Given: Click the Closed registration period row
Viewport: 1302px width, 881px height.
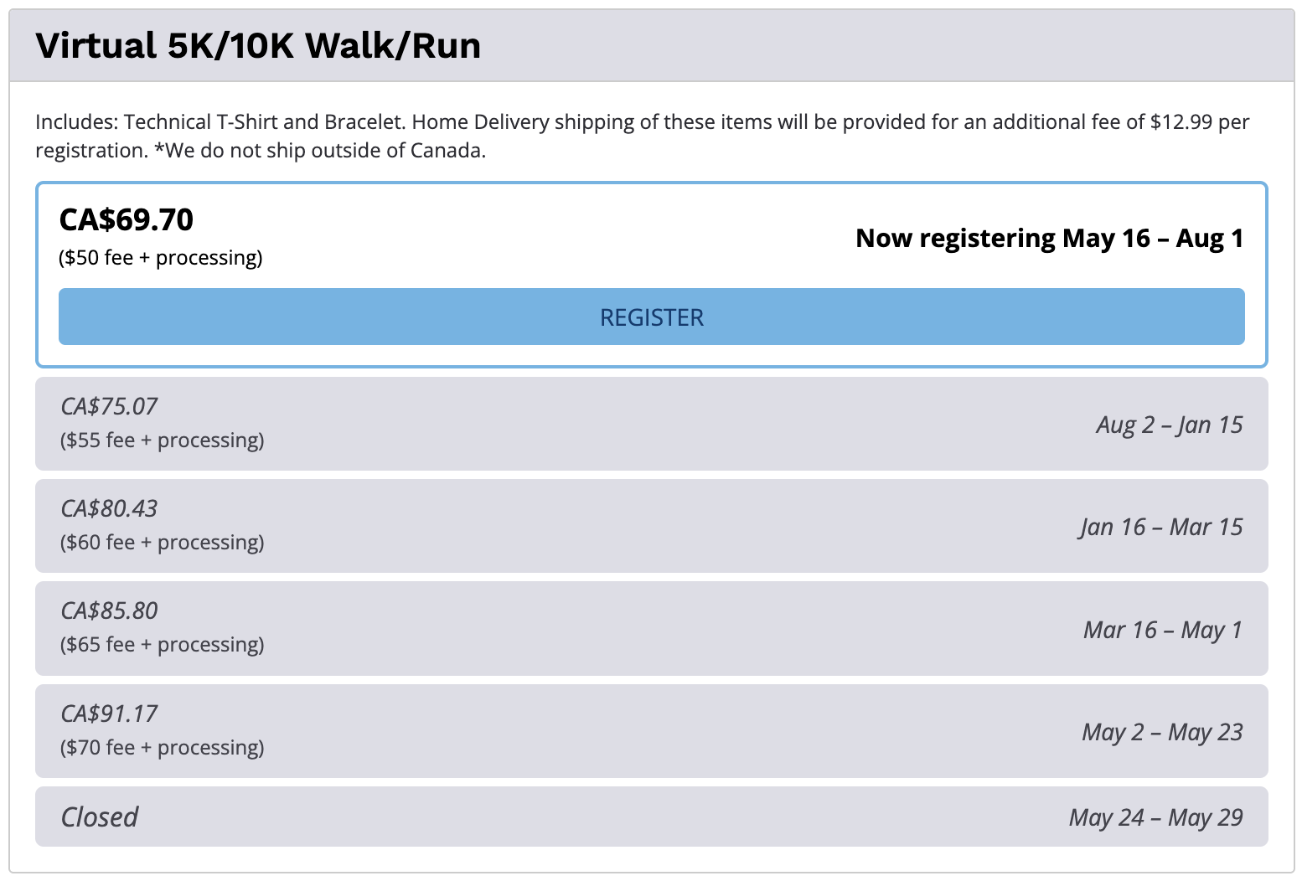Looking at the screenshot, I should (x=651, y=817).
